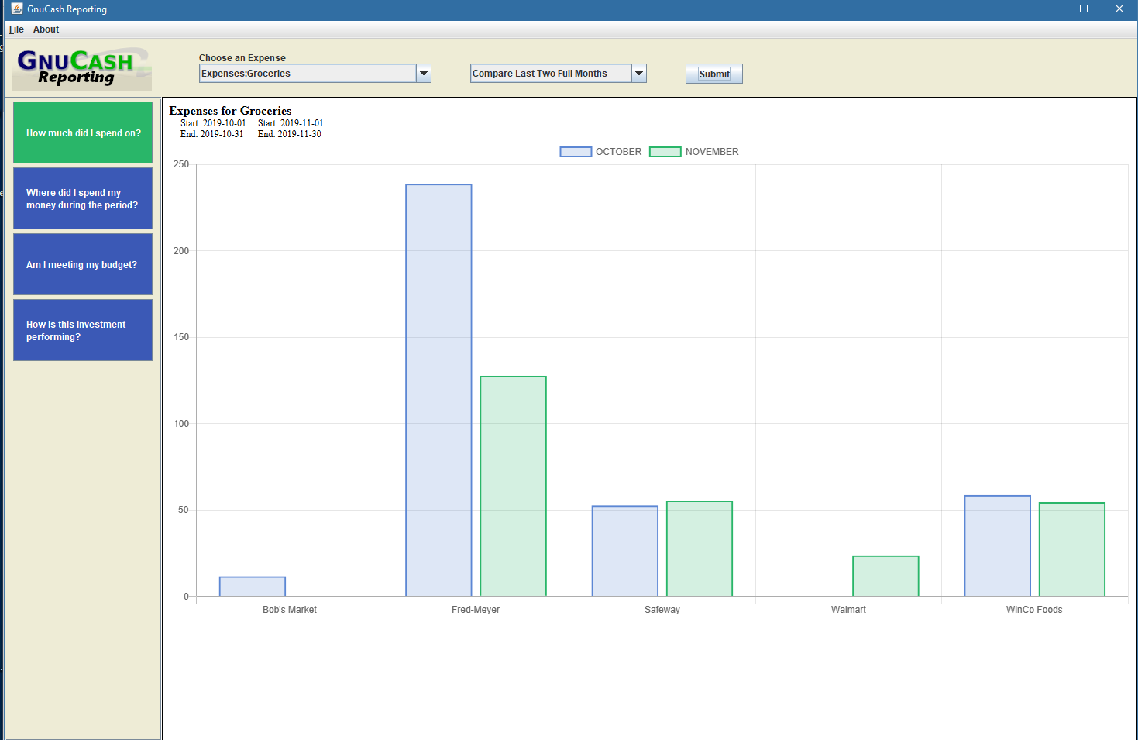The width and height of the screenshot is (1138, 740).
Task: Click the October WinCo Foods bar
Action: (997, 546)
